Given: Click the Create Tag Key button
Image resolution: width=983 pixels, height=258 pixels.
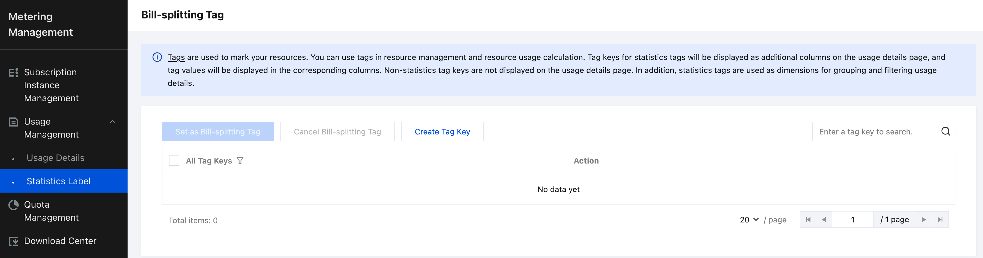Looking at the screenshot, I should coord(442,132).
